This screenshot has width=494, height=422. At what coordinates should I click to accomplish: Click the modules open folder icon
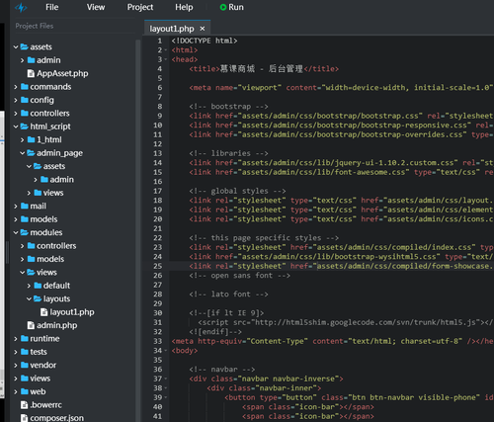(25, 232)
